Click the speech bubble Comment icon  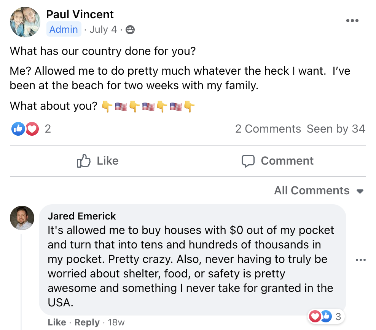[x=248, y=161]
